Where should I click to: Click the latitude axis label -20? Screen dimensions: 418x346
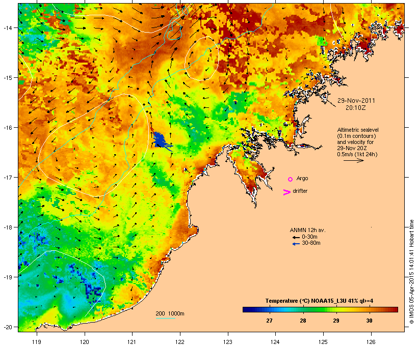click(x=8, y=327)
